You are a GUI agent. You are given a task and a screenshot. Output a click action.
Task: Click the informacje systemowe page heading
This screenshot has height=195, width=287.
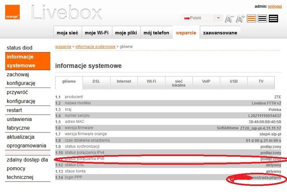88,66
